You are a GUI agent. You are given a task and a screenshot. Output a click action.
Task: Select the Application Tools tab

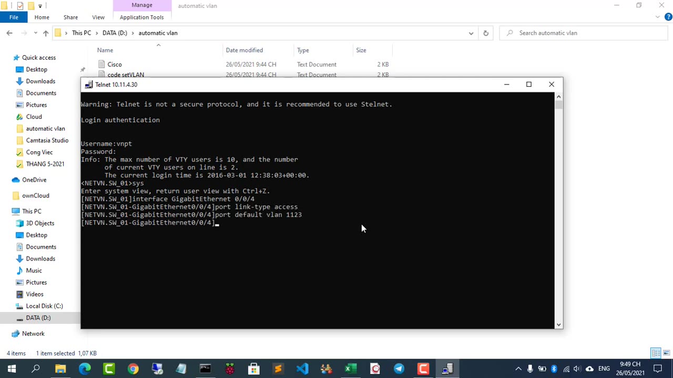click(x=141, y=17)
